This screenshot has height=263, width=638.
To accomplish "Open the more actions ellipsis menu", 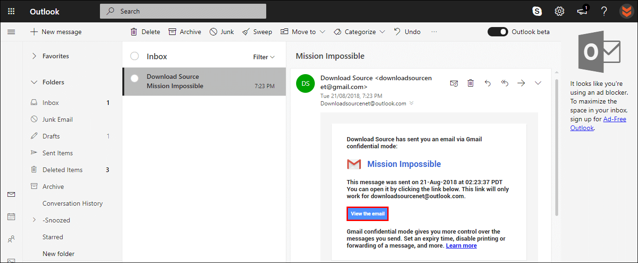I will 434,32.
